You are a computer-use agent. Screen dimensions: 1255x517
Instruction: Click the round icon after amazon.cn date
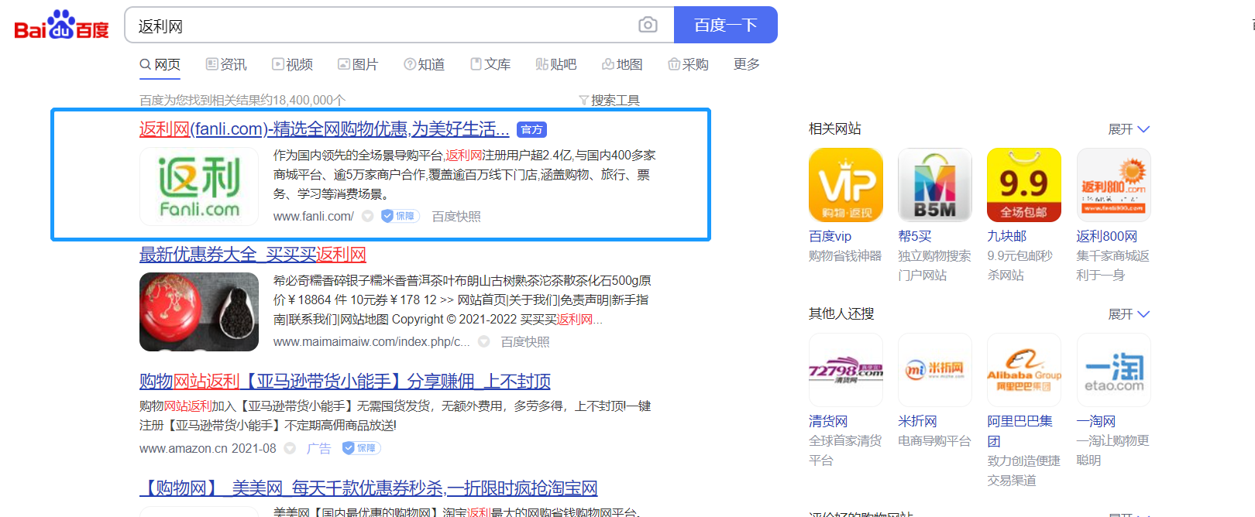(x=290, y=448)
